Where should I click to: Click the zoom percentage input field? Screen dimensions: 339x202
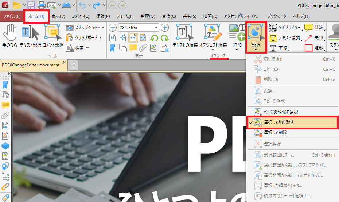pos(136,28)
